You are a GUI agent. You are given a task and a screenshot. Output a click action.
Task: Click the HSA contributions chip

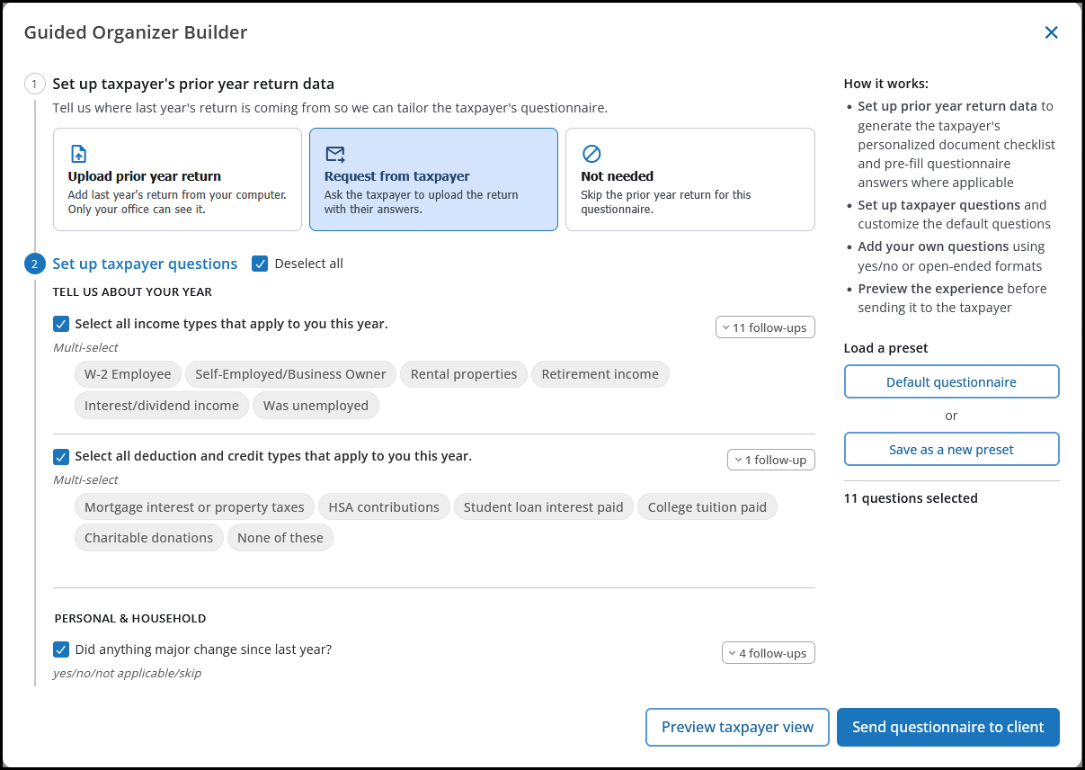click(384, 507)
